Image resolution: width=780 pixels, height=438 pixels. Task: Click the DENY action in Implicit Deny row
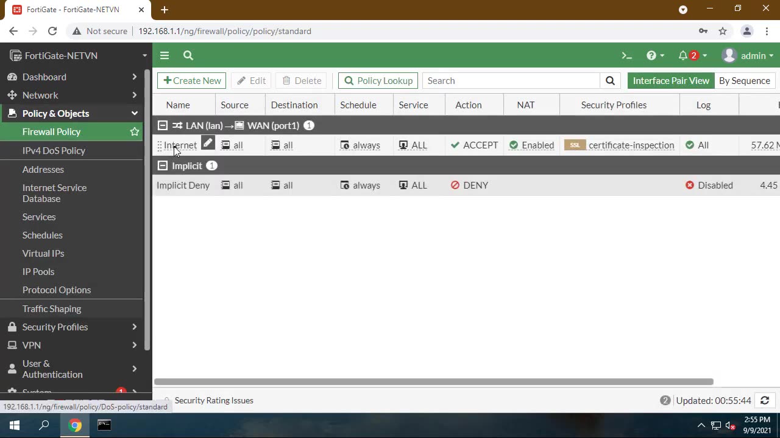[x=469, y=185]
